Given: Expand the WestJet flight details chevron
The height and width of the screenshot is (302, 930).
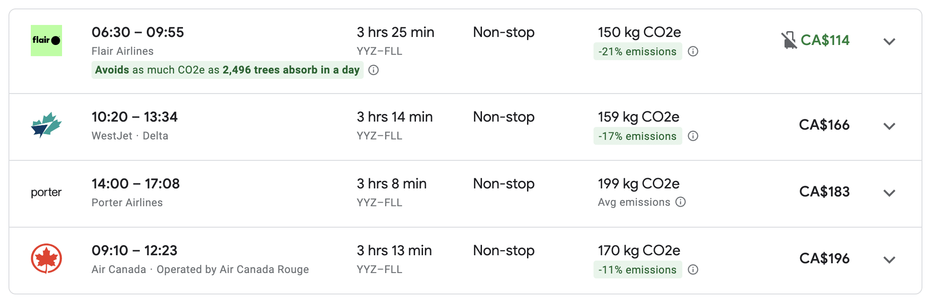Looking at the screenshot, I should (x=889, y=126).
